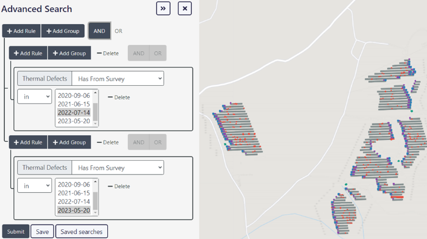
Task: Submit the advanced search
Action: click(16, 232)
